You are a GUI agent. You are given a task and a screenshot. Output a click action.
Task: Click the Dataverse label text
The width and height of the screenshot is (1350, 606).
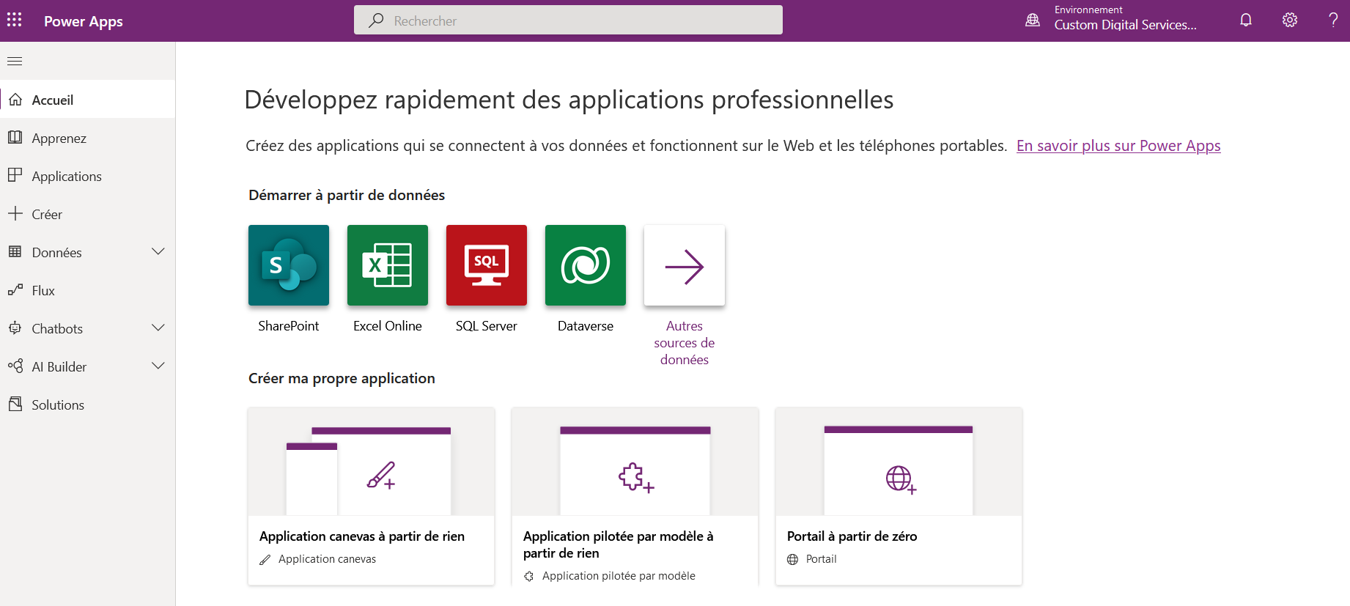586,326
